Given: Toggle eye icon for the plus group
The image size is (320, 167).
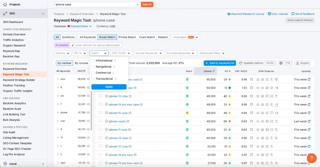Looking at the screenshot, I should (x=88, y=79).
